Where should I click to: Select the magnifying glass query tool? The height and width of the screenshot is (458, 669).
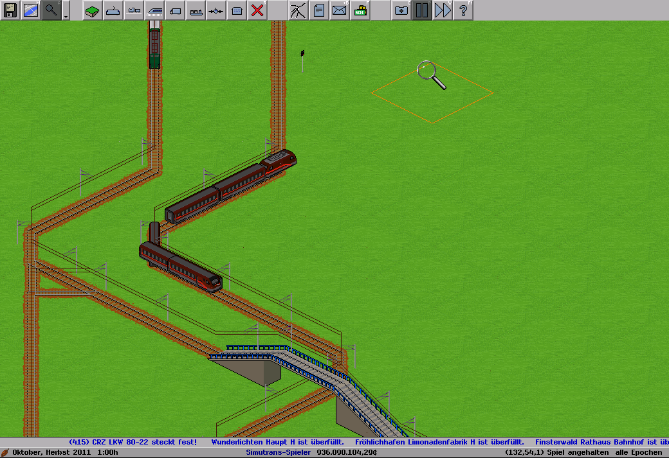pyautogui.click(x=51, y=10)
